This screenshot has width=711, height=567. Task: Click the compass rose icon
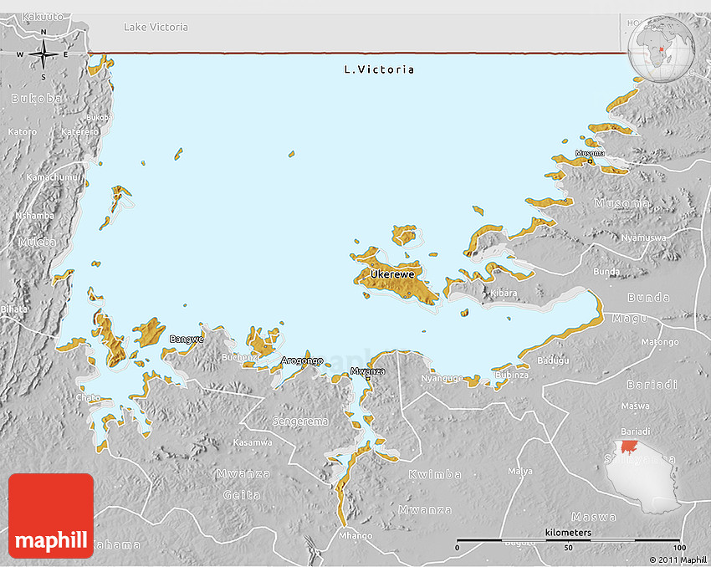click(x=43, y=55)
